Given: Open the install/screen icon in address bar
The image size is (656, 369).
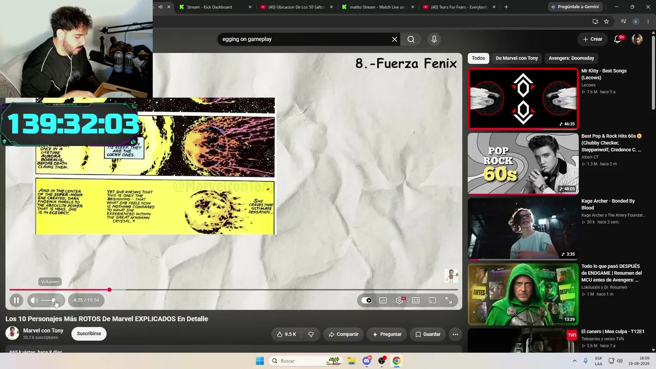Looking at the screenshot, I should [595, 22].
